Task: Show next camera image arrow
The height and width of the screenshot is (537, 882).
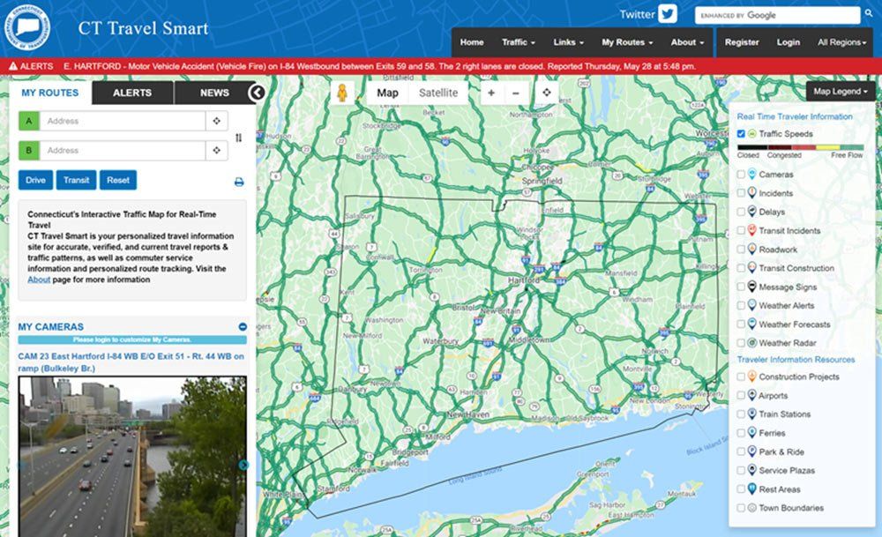Action: point(243,465)
